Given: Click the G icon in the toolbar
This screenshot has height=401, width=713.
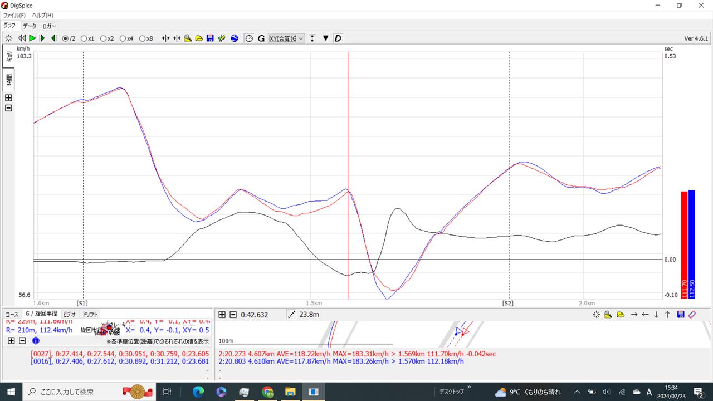Looking at the screenshot, I should coord(261,38).
